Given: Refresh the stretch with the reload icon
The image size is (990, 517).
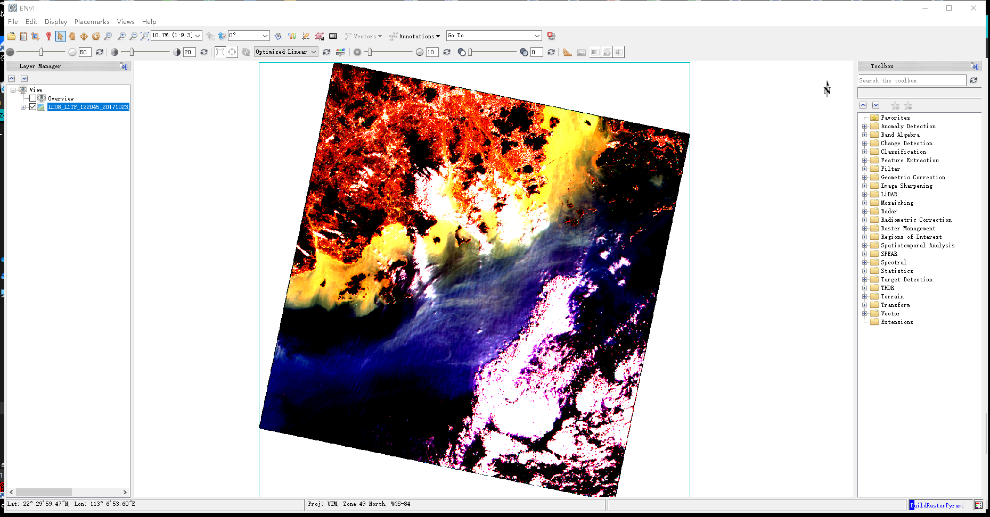Looking at the screenshot, I should coord(327,52).
